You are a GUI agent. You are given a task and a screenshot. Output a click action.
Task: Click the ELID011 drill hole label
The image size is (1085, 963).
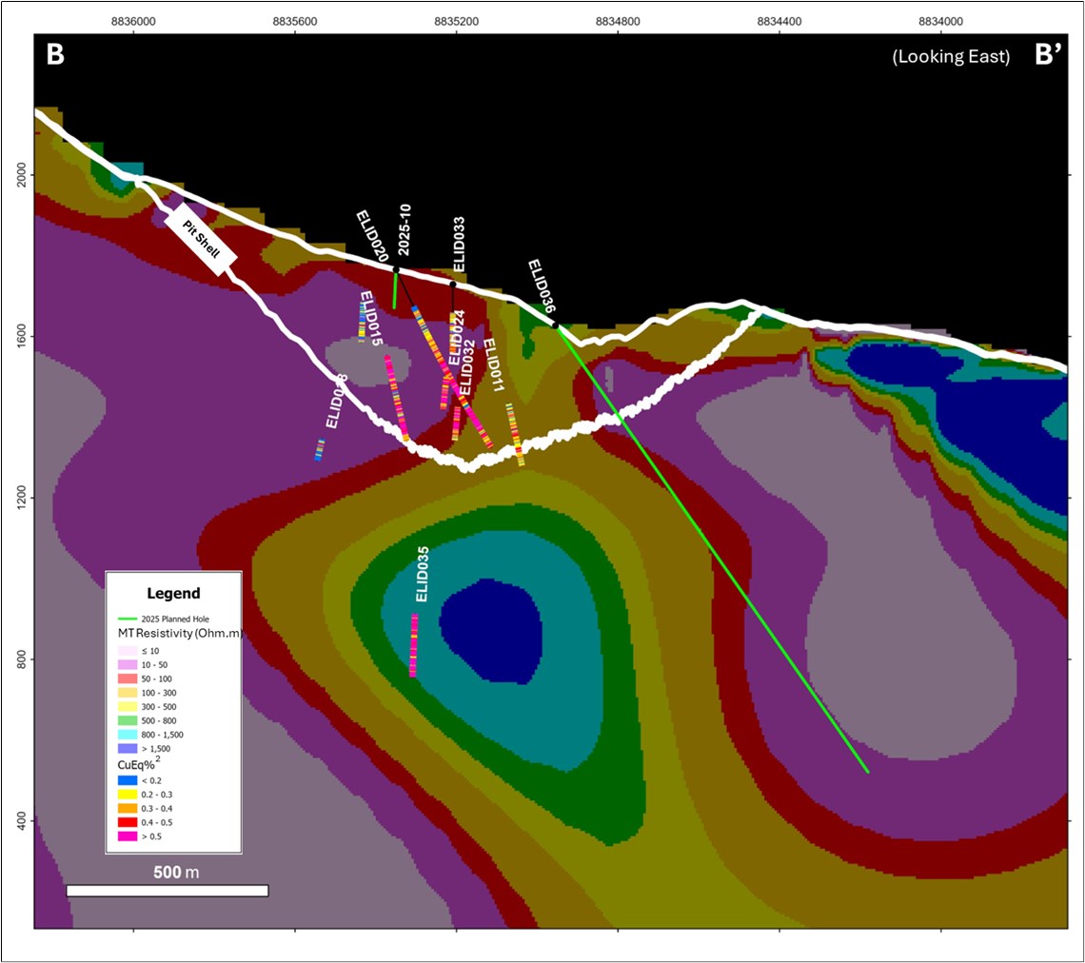pyautogui.click(x=493, y=365)
